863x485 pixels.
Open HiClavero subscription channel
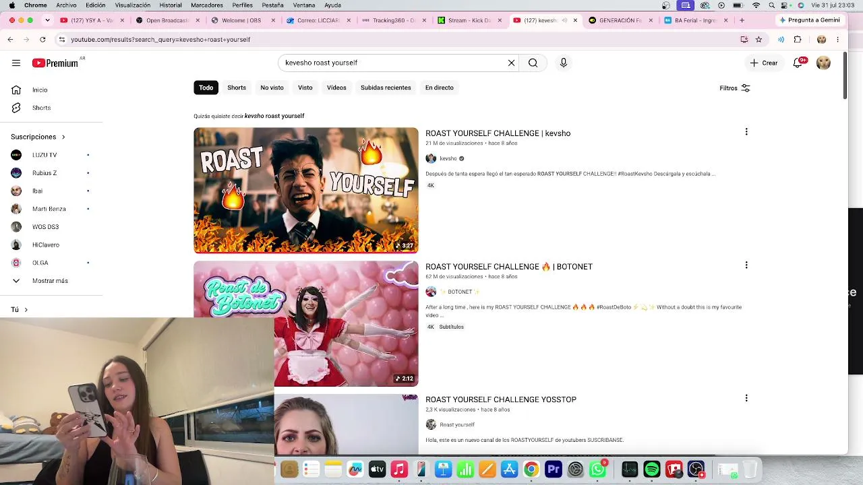(45, 245)
